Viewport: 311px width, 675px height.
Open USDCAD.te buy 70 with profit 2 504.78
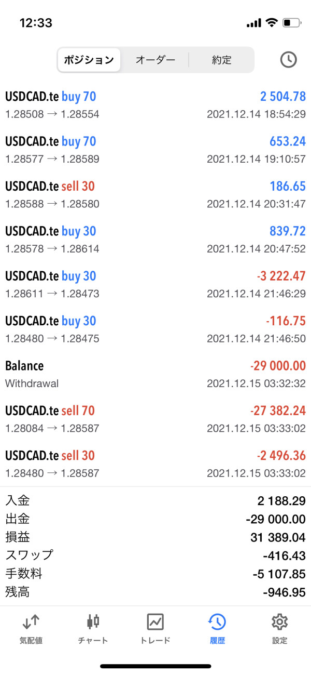point(155,105)
